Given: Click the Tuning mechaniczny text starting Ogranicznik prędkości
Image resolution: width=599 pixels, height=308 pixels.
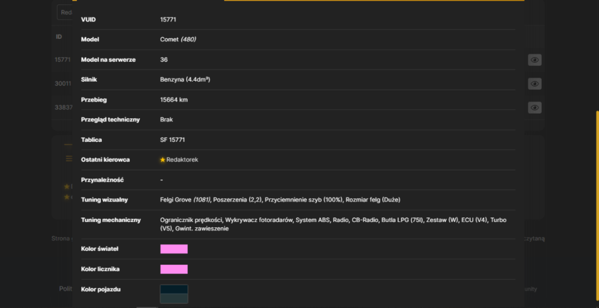Looking at the screenshot, I should [x=333, y=224].
